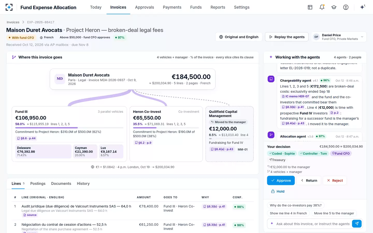Image resolution: width=373 pixels, height=233 pixels.
Task: Put the invoice on Hold
Action: tap(278, 191)
